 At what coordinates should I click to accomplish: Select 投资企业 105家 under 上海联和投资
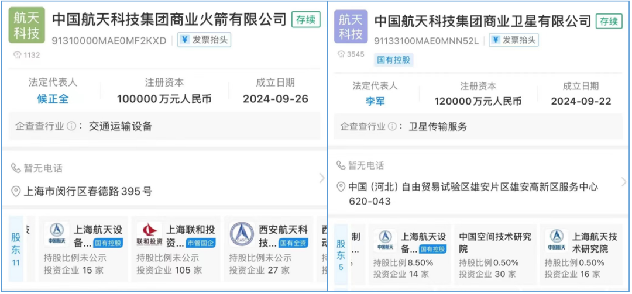pyautogui.click(x=169, y=270)
